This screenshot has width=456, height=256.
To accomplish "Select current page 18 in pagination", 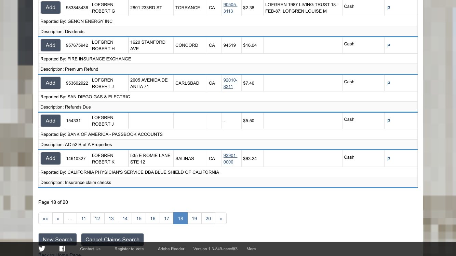I will pyautogui.click(x=180, y=218).
